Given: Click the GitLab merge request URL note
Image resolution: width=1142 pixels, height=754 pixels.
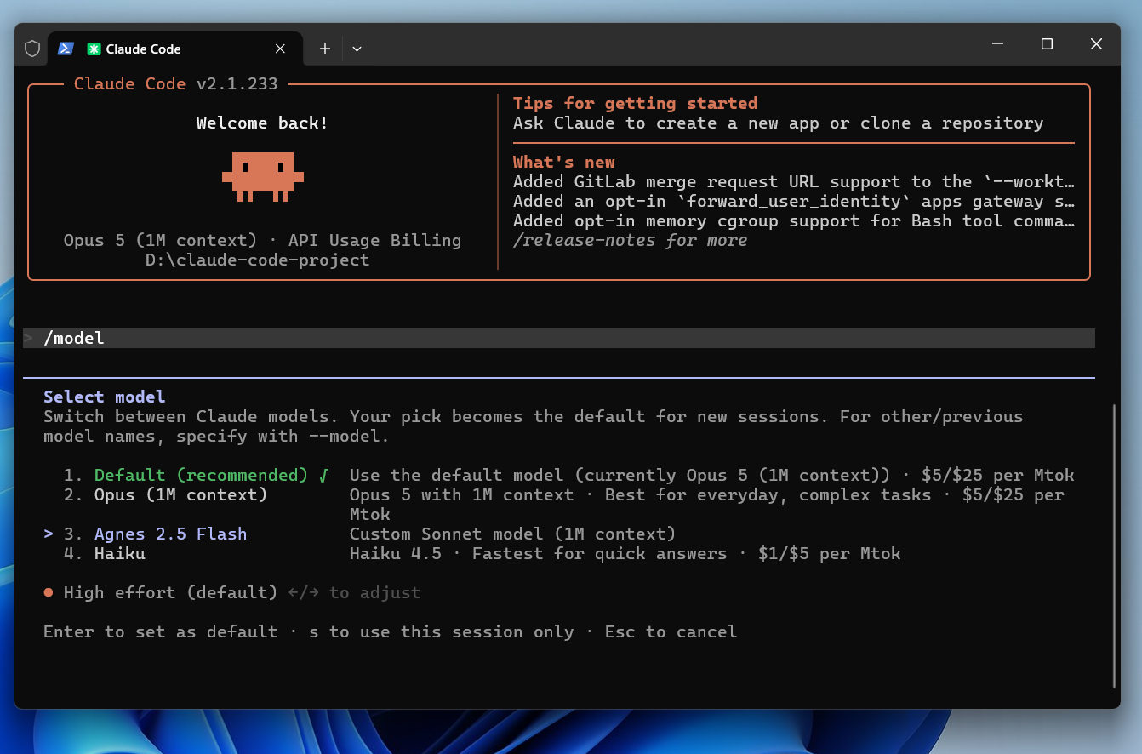Looking at the screenshot, I should (x=794, y=181).
